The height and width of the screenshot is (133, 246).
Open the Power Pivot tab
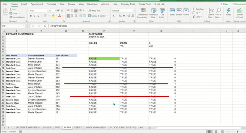point(144,4)
